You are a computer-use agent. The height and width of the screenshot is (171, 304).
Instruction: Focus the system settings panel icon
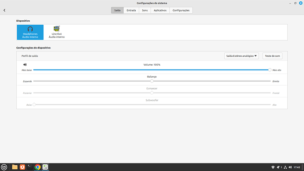pyautogui.click(x=45, y=167)
